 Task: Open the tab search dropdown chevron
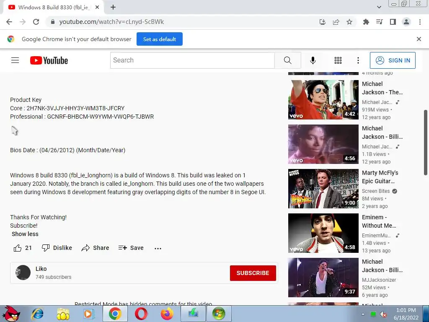pos(379,8)
